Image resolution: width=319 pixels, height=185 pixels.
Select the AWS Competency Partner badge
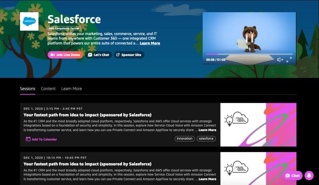tap(64, 28)
